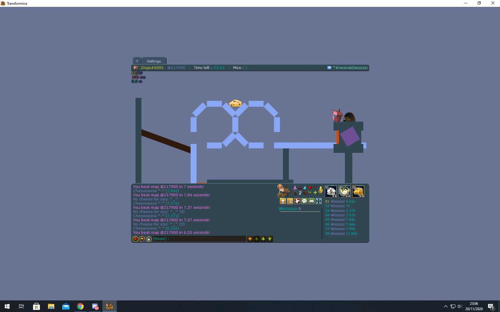Open the orange list menu button
500x312 pixels.
290,201
